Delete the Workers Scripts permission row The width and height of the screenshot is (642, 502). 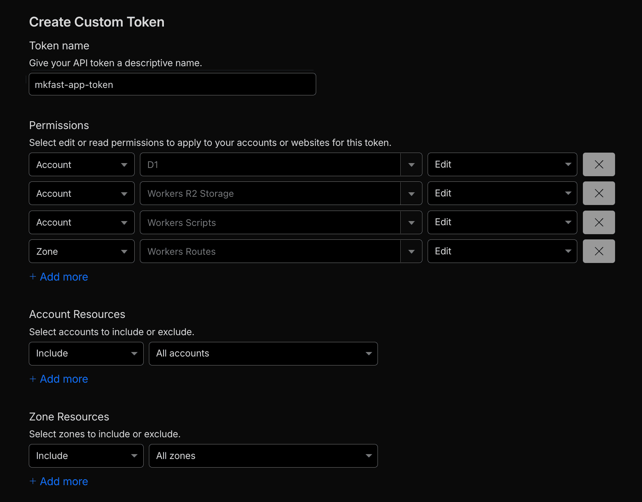tap(599, 223)
